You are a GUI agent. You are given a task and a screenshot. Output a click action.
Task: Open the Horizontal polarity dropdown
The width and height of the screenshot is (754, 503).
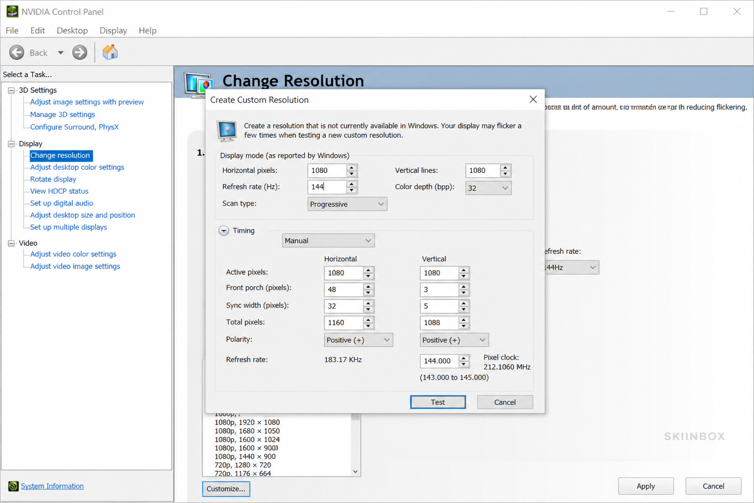pyautogui.click(x=358, y=340)
